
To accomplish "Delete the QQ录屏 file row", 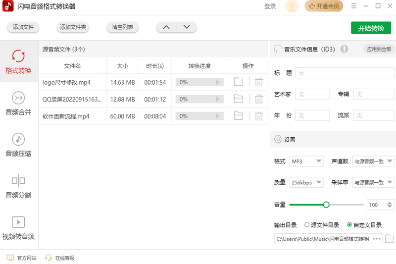I will 258,99.
